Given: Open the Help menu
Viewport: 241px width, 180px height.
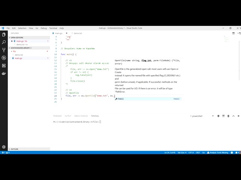Looking at the screenshot, I should [x=62, y=28].
